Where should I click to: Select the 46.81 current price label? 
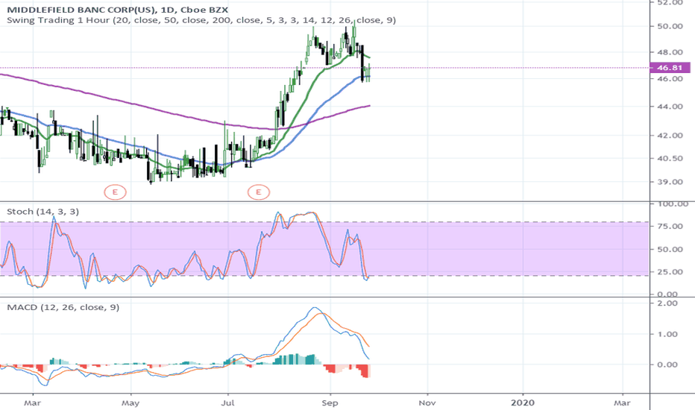(x=670, y=68)
